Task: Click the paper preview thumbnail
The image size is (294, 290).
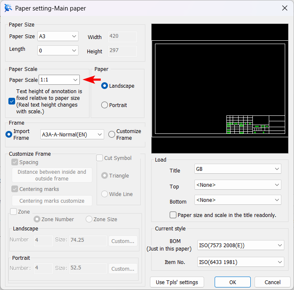Action: click(220, 89)
